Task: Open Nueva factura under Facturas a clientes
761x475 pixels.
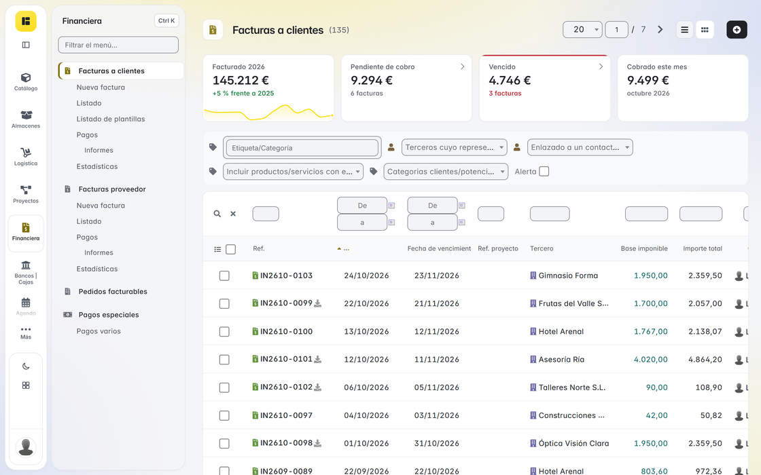Action: (101, 88)
